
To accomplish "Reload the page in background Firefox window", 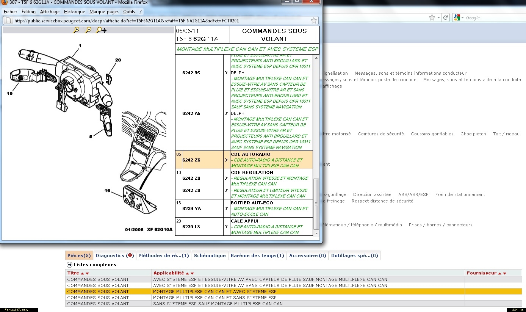I will [446, 17].
